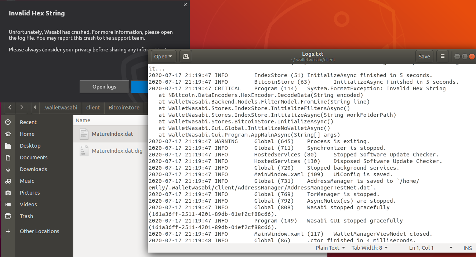Click the MatureIndex.dat file icon

pyautogui.click(x=84, y=134)
